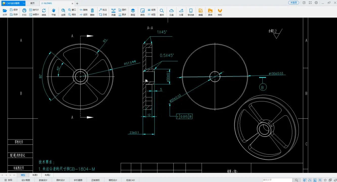Open the 图库 gallery icon
The image size is (337, 182).
coord(210,12)
